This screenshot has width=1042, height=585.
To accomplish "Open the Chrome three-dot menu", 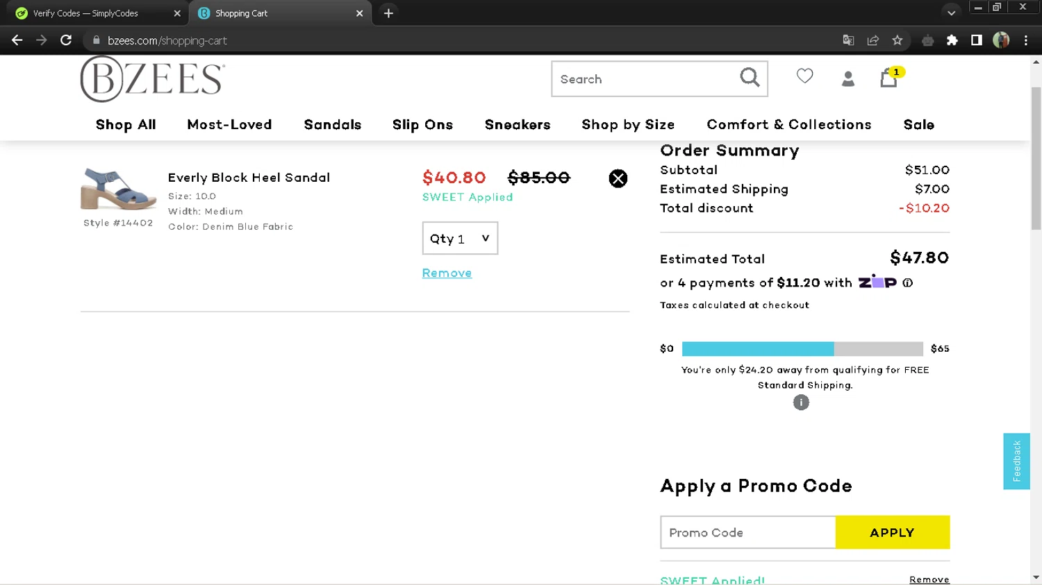I will pos(1025,40).
